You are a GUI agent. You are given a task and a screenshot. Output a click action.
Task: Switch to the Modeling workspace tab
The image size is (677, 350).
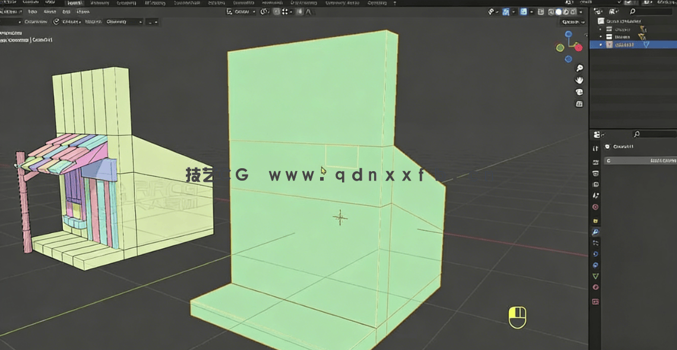101,2
